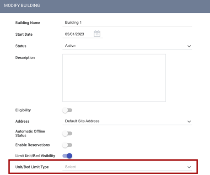Open the Start Date calendar picker
Screen dimensions: 210x175
tap(97, 34)
